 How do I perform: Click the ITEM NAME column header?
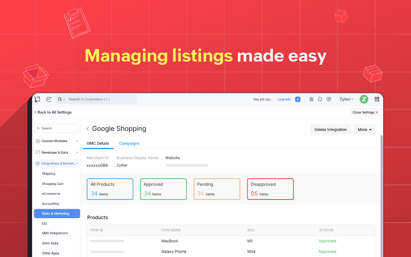[171, 230]
